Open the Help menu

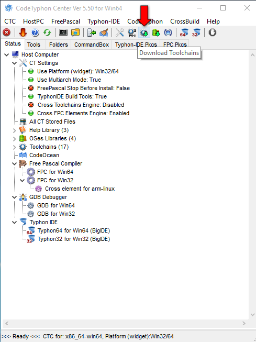[x=213, y=21]
